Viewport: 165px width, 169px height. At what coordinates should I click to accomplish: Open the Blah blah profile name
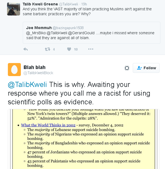[x=34, y=67]
